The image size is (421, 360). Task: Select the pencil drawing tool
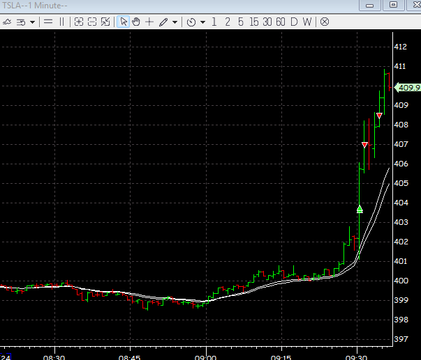point(163,22)
